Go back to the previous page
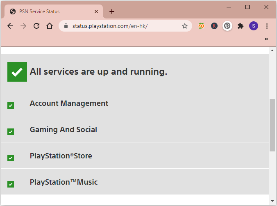The image size is (277, 206). [10, 26]
